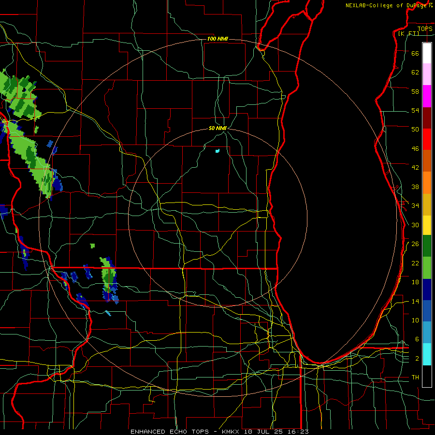
Task: Click 'ENHANCED ECHO TOPS' product title
Action: click(170, 432)
